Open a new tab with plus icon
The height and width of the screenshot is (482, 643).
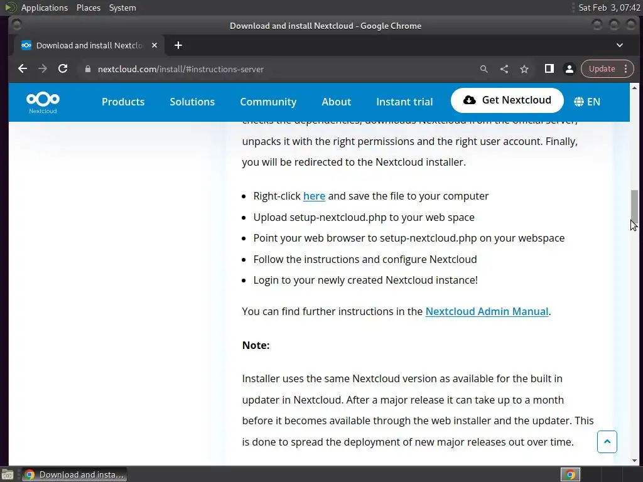pyautogui.click(x=178, y=45)
